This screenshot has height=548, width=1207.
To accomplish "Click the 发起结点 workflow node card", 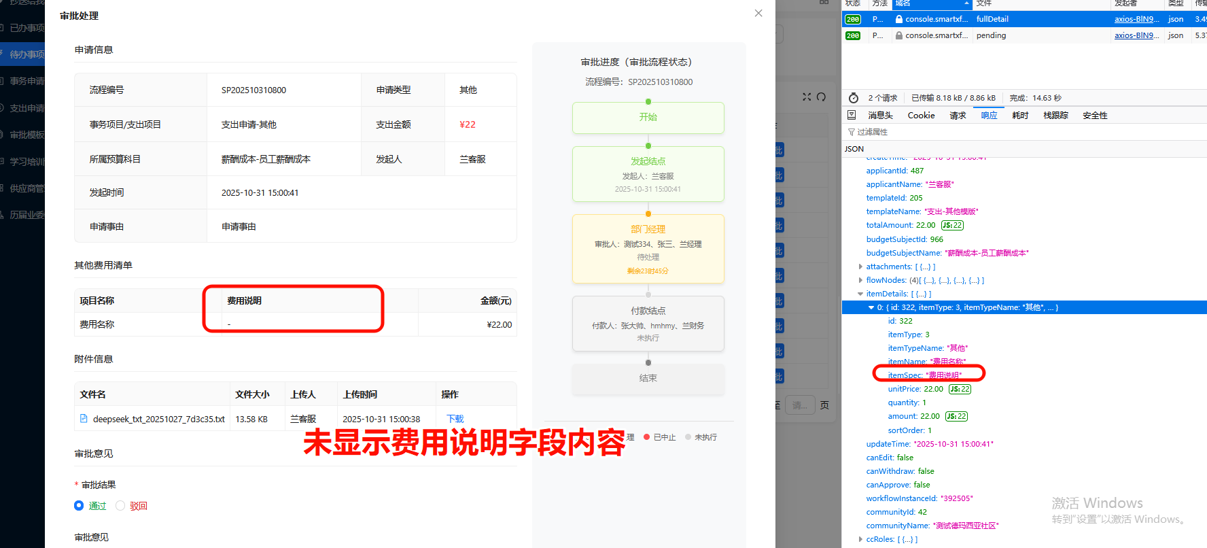I will point(648,174).
